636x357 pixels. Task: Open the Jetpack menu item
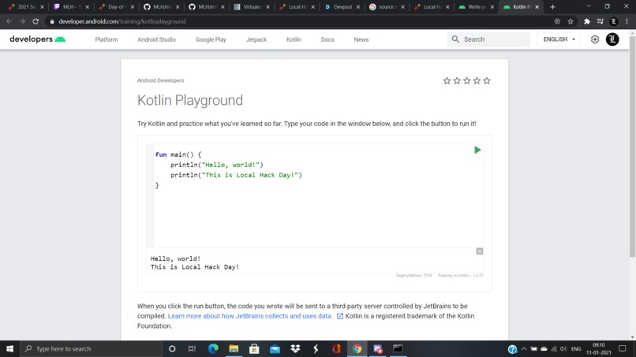pyautogui.click(x=256, y=39)
